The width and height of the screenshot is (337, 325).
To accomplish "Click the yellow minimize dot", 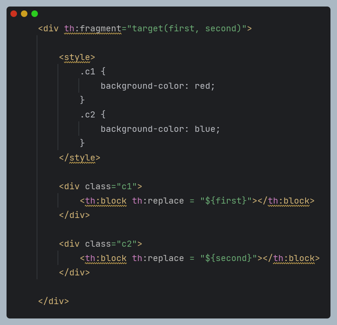I will 24,14.
